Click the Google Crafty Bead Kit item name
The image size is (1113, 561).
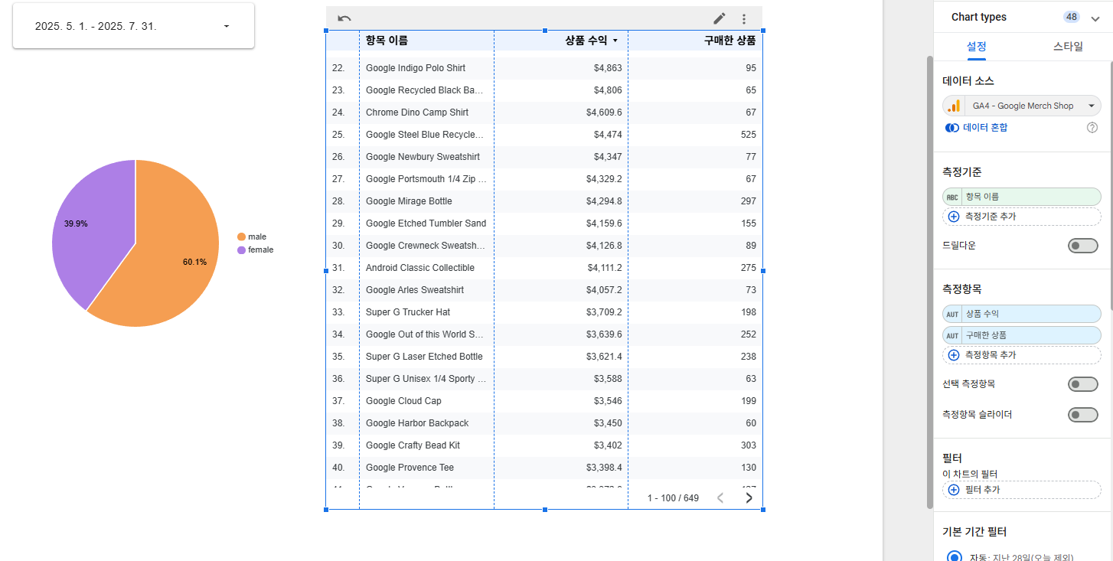[413, 445]
